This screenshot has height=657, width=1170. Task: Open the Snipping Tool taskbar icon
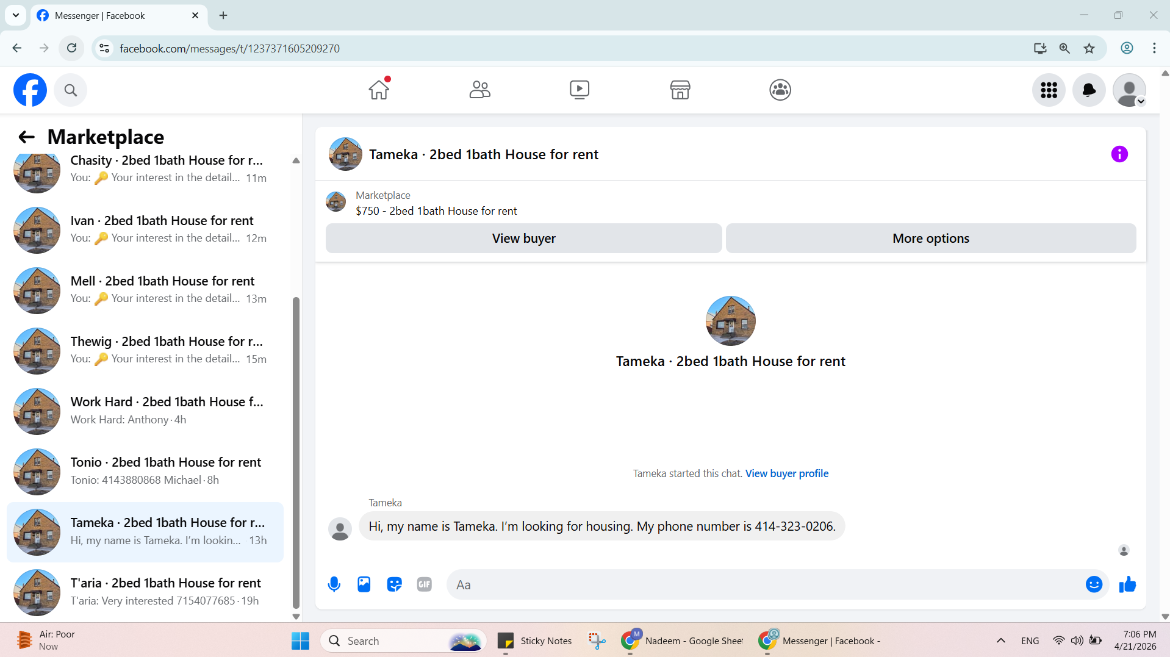[597, 641]
